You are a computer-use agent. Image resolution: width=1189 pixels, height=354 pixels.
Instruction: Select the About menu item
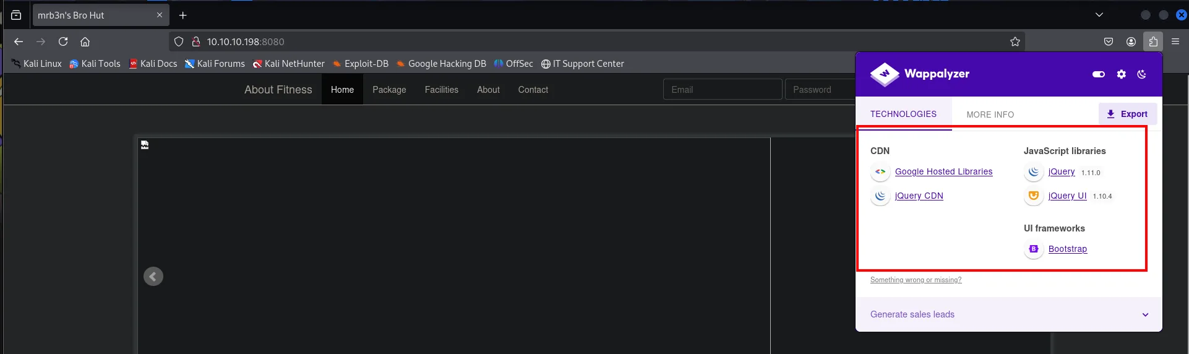[x=488, y=90]
